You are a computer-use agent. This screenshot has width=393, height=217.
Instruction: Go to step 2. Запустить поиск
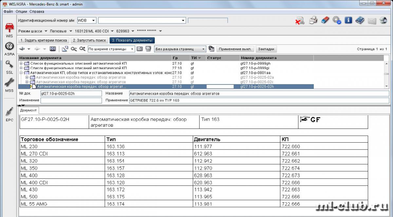pyautogui.click(x=89, y=40)
